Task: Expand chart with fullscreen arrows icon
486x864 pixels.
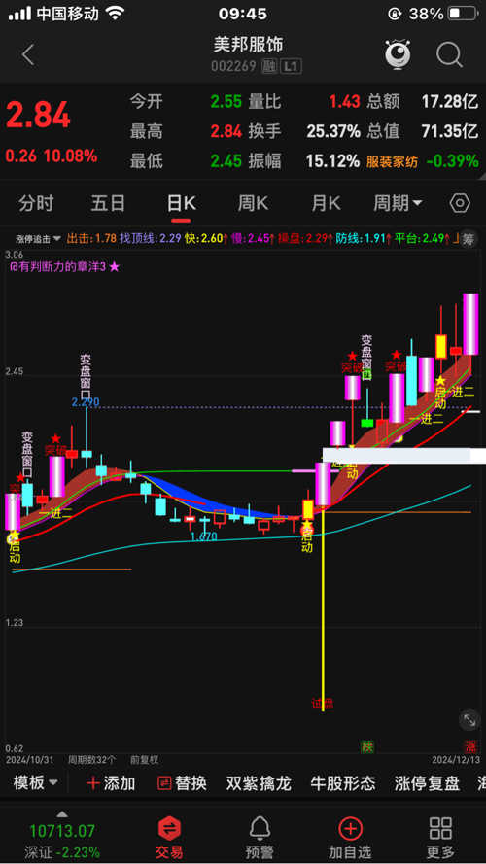Action: pos(468,720)
